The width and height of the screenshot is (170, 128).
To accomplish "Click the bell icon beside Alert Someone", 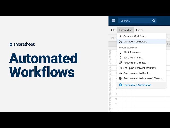I will (x=120, y=53).
